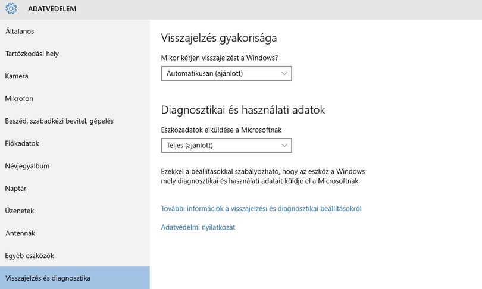Select Visszajelzés és diagnosztika item

point(75,278)
